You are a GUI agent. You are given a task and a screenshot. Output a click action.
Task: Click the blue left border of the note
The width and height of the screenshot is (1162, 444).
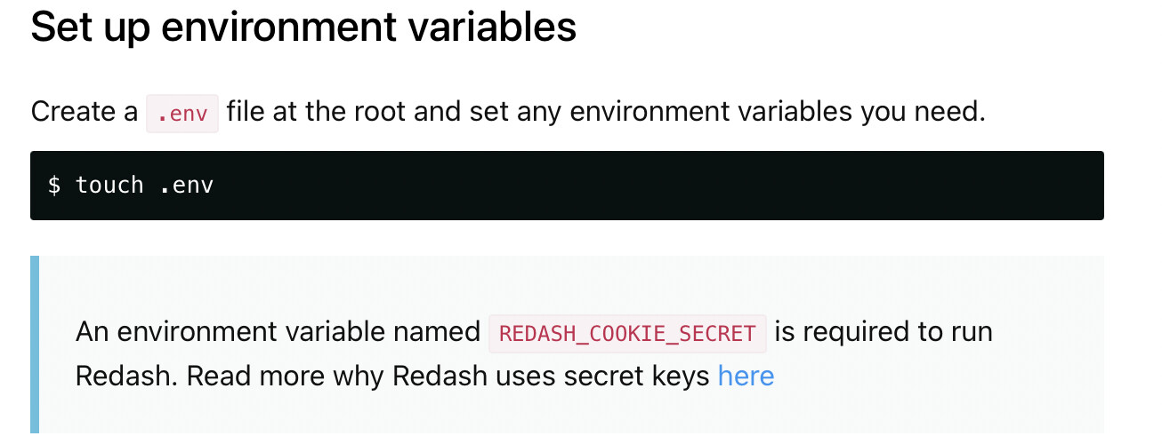[35, 345]
